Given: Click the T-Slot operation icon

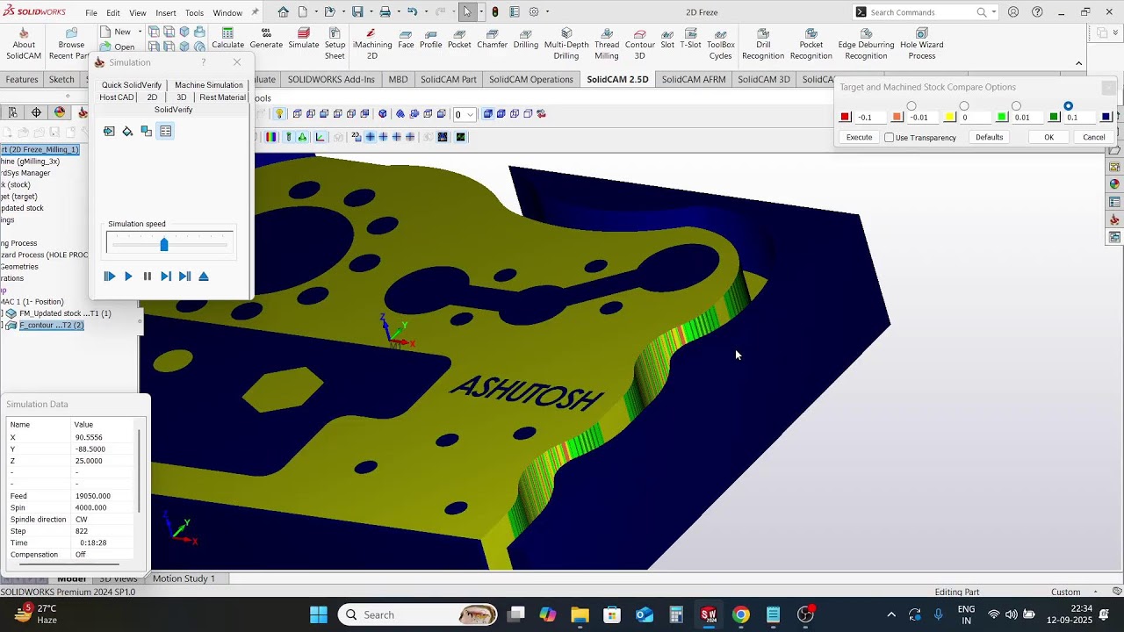Looking at the screenshot, I should point(691,39).
